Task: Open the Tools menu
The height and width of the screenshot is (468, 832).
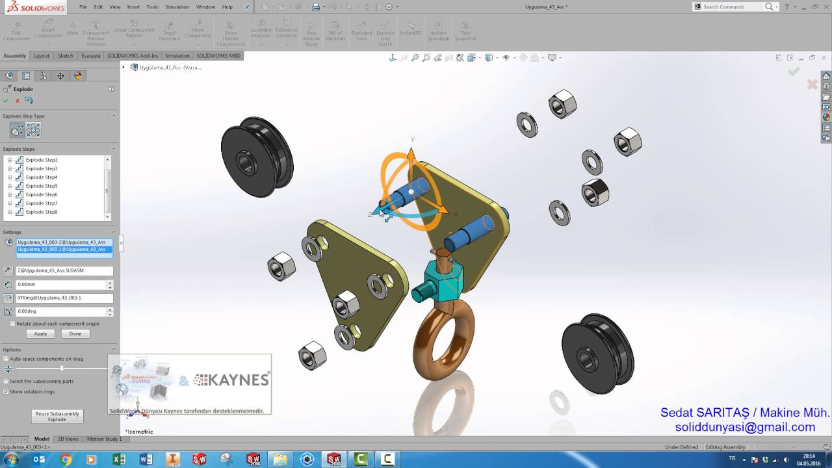Action: pos(152,7)
